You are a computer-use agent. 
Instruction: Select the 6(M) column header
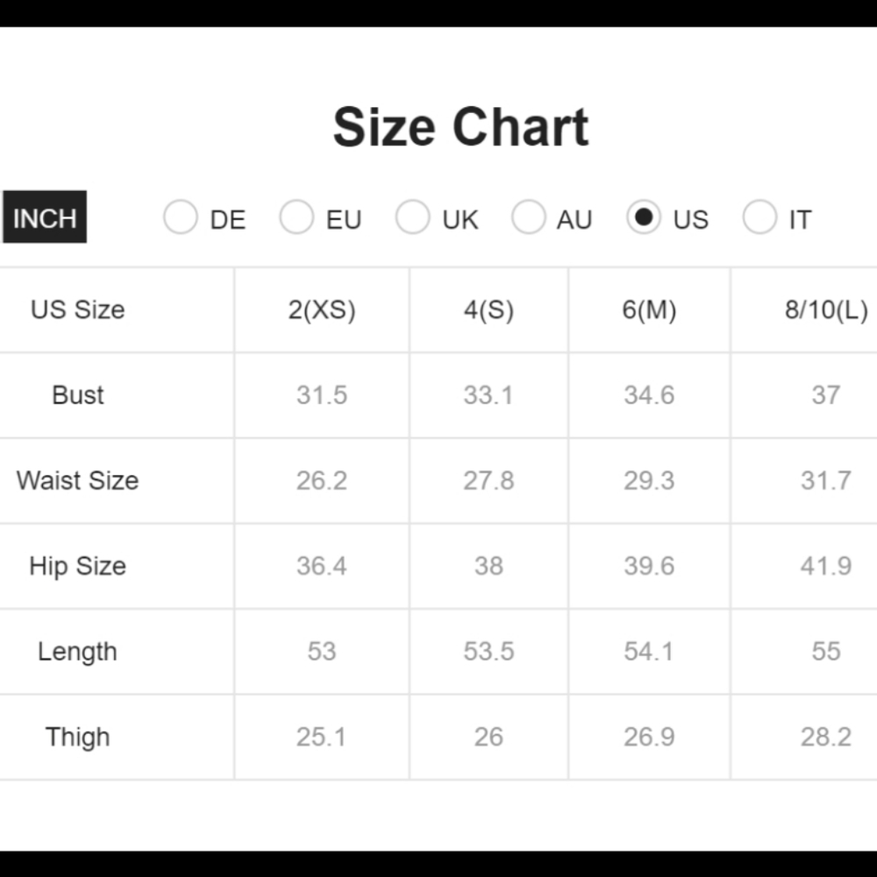point(649,310)
